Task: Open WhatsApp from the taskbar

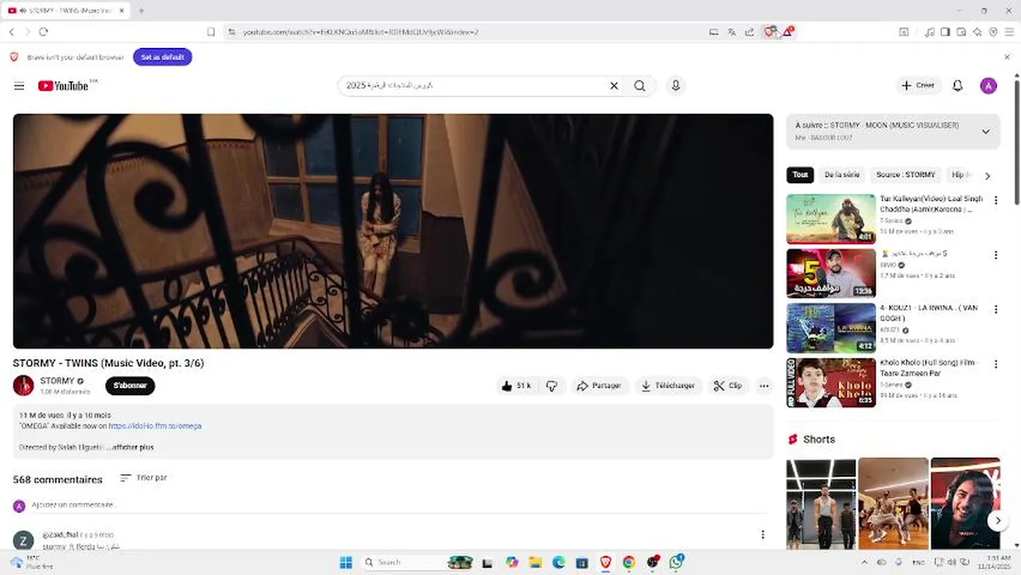Action: click(677, 562)
